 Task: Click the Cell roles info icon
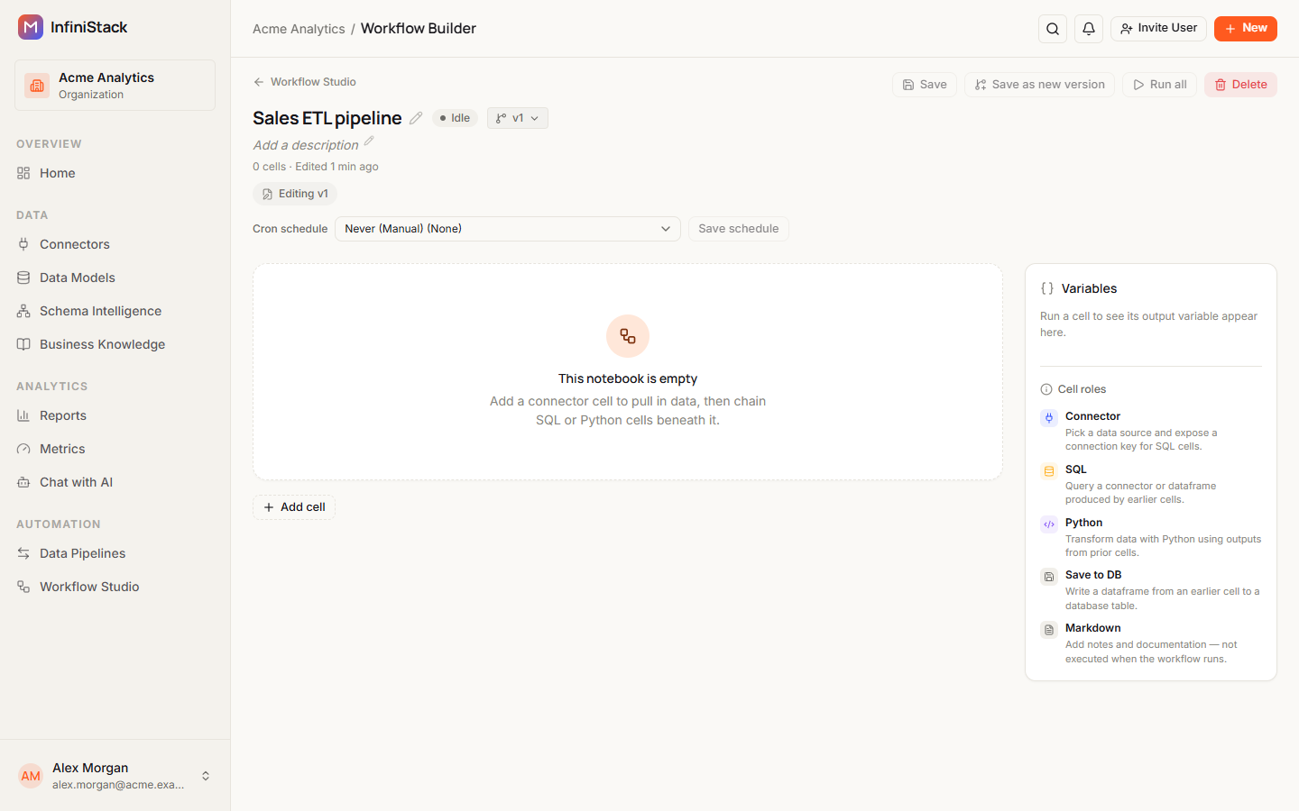[1046, 389]
